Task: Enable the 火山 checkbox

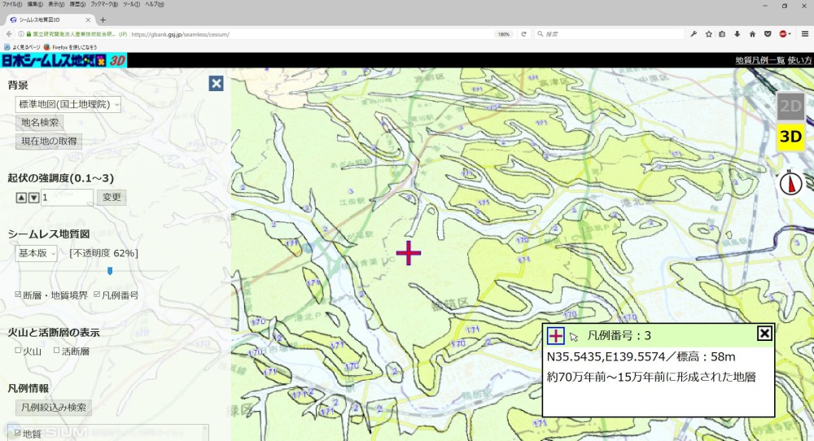Action: pyautogui.click(x=19, y=351)
